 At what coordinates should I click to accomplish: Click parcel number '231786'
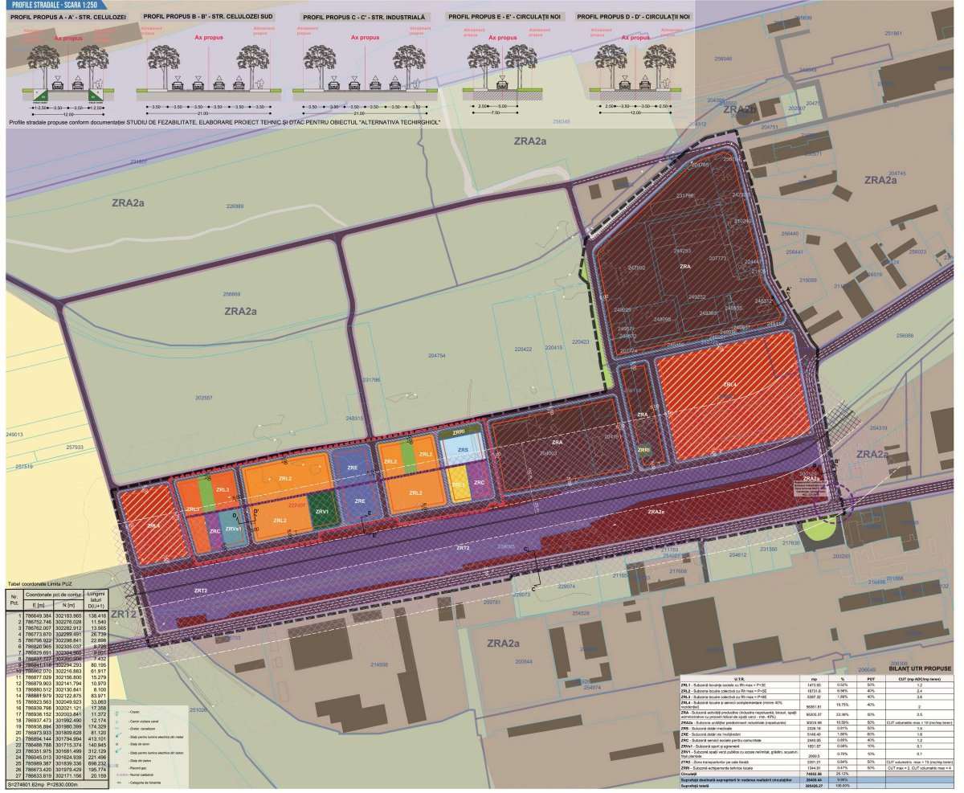(x=372, y=379)
